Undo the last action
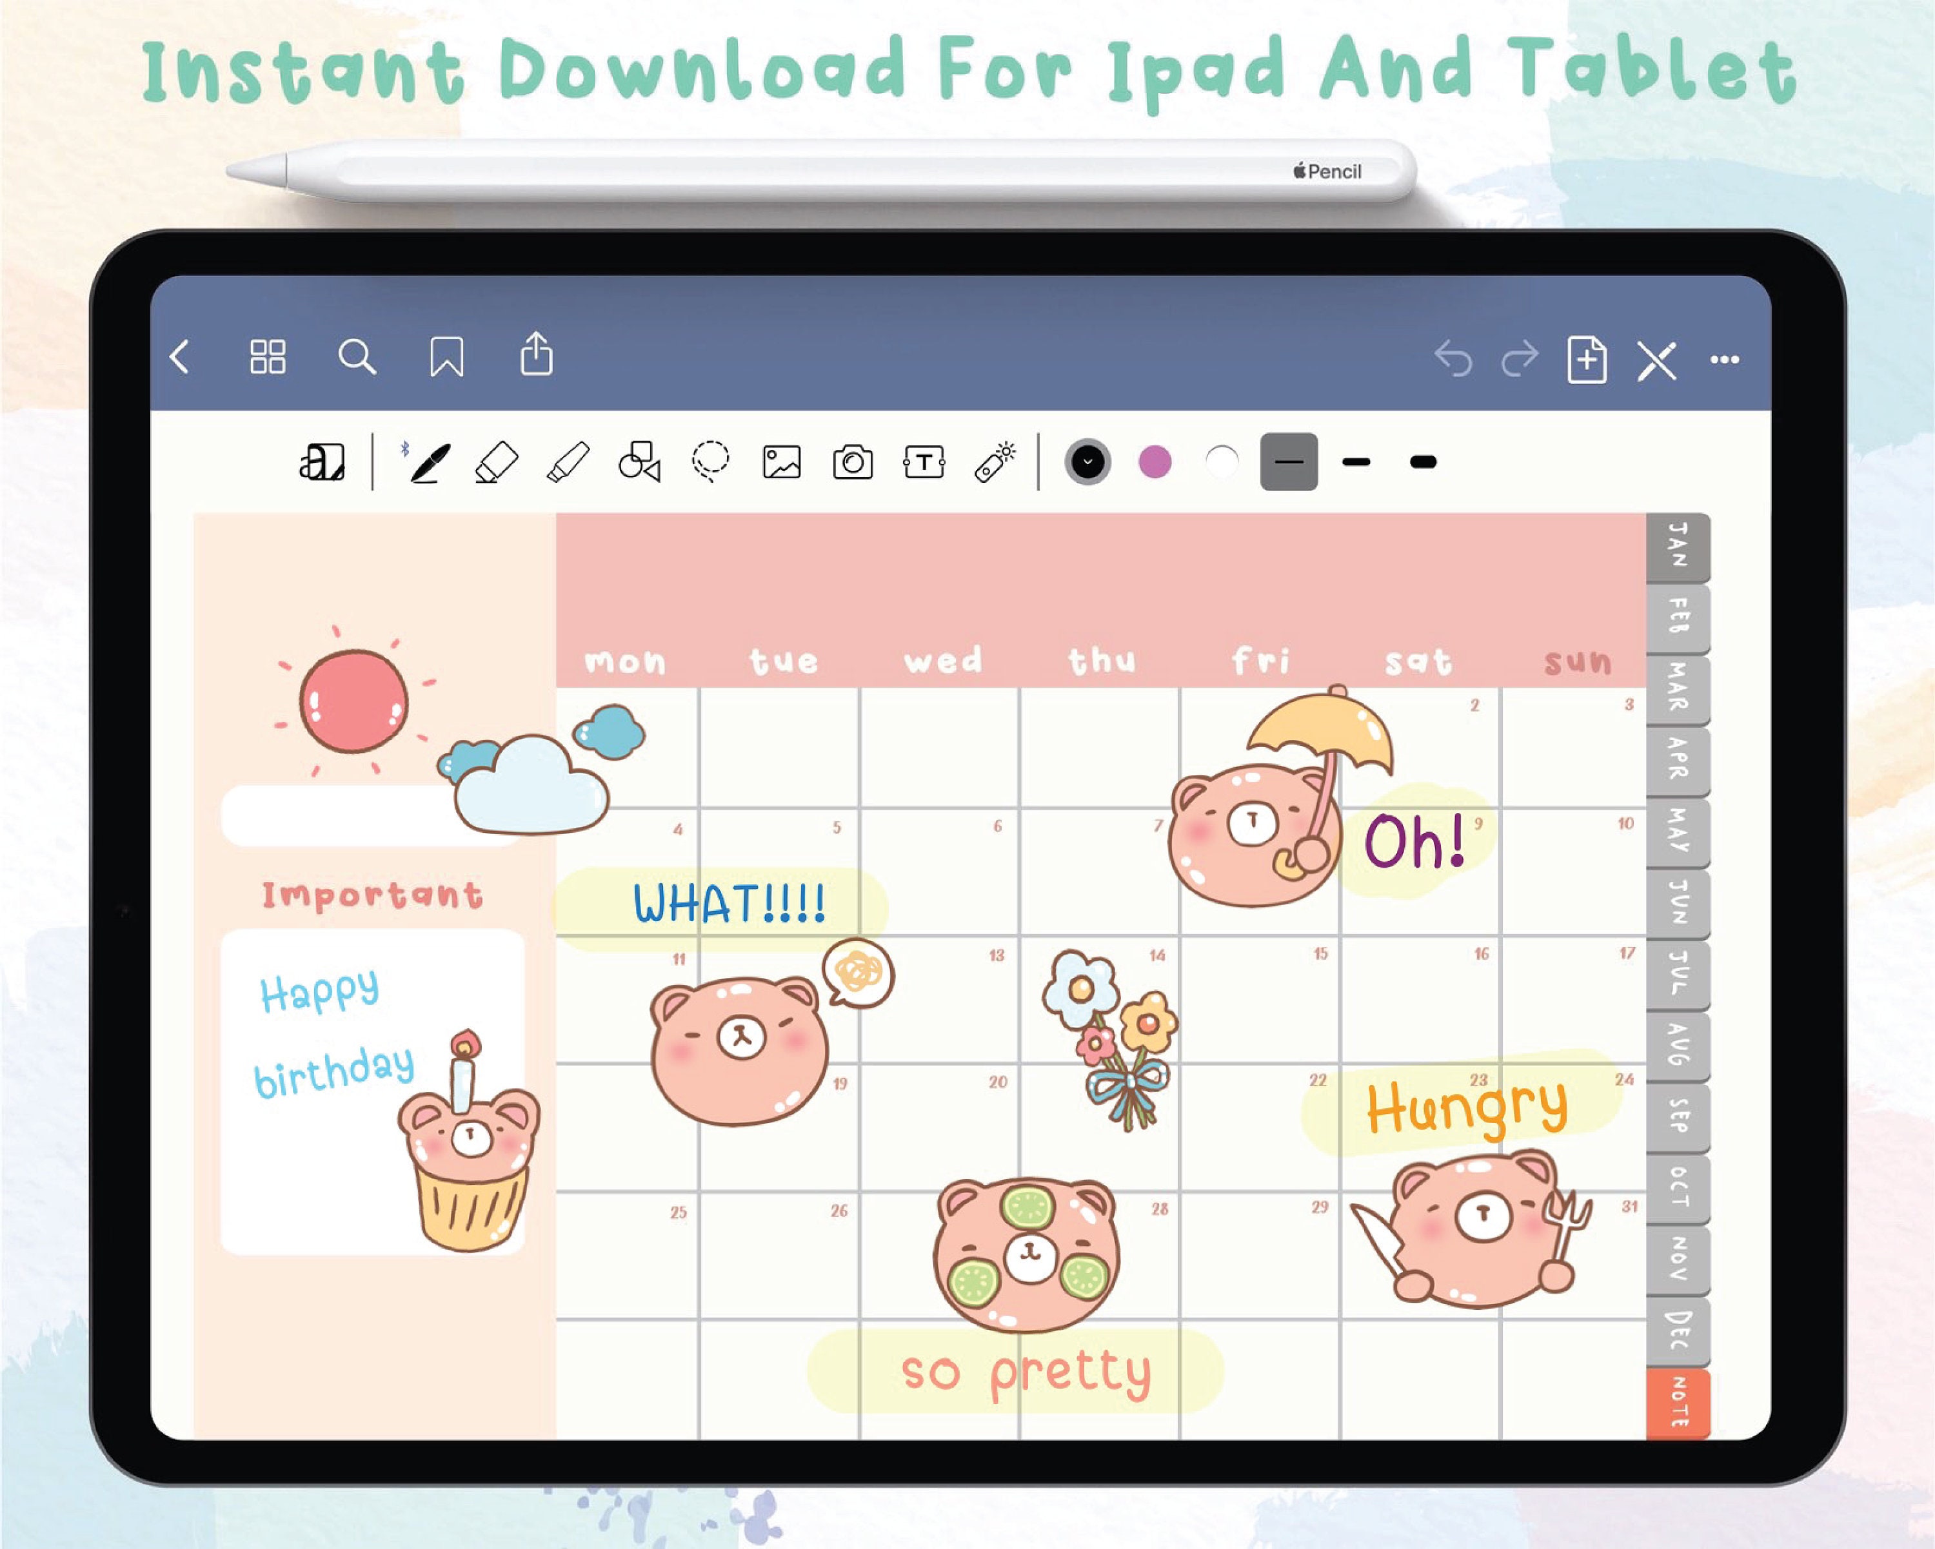The width and height of the screenshot is (1935, 1549). point(1453,360)
